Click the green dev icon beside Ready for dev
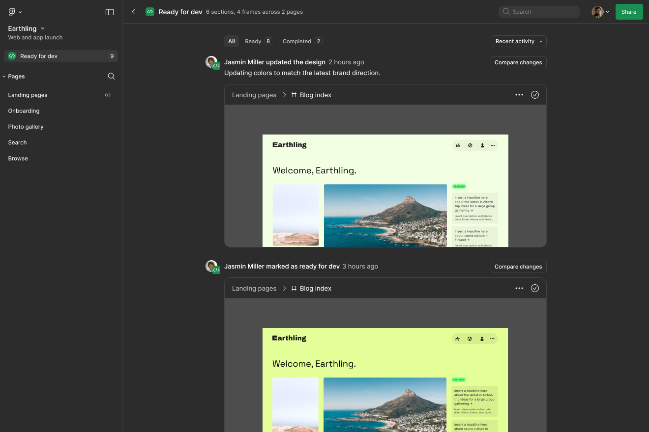This screenshot has height=432, width=649. point(11,56)
